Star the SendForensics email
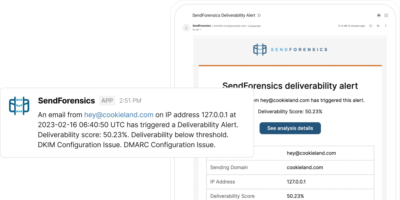 [x=370, y=26]
